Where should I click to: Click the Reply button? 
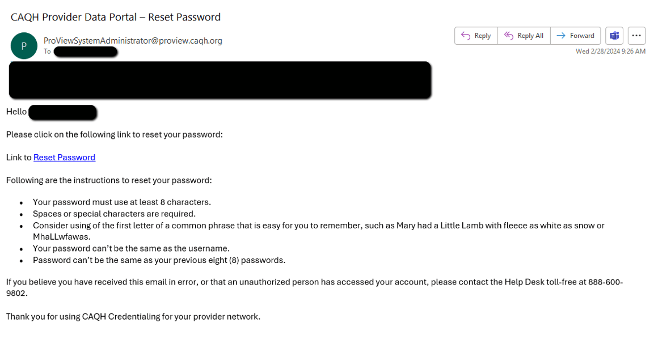pyautogui.click(x=475, y=35)
